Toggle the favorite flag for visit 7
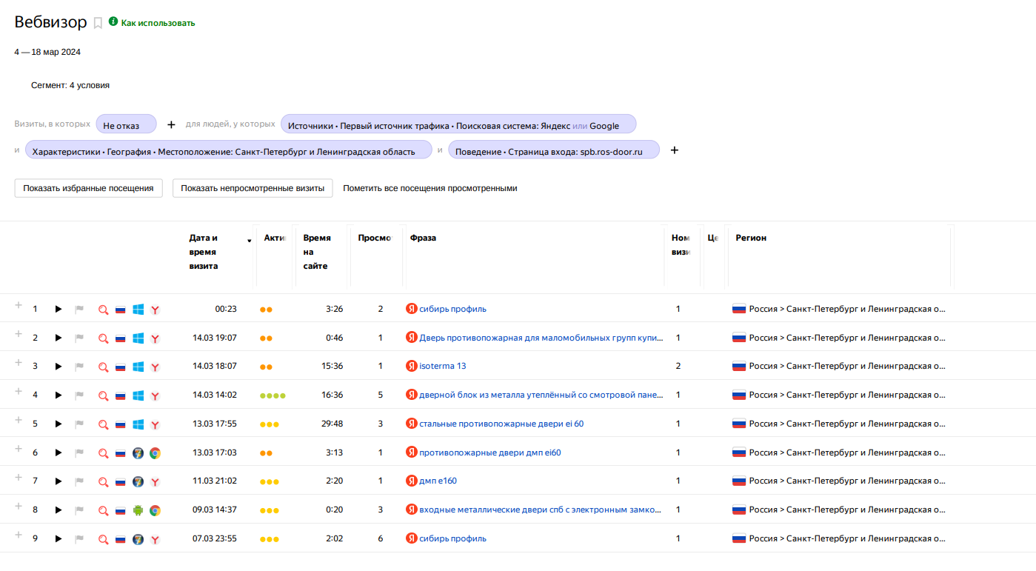The width and height of the screenshot is (1036, 571). pos(79,481)
